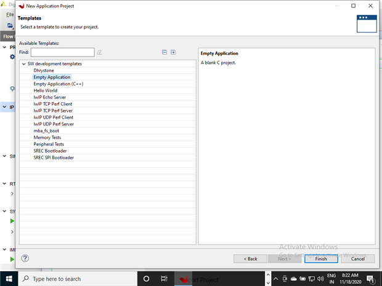Go to previous page with Back button

[x=250, y=258]
